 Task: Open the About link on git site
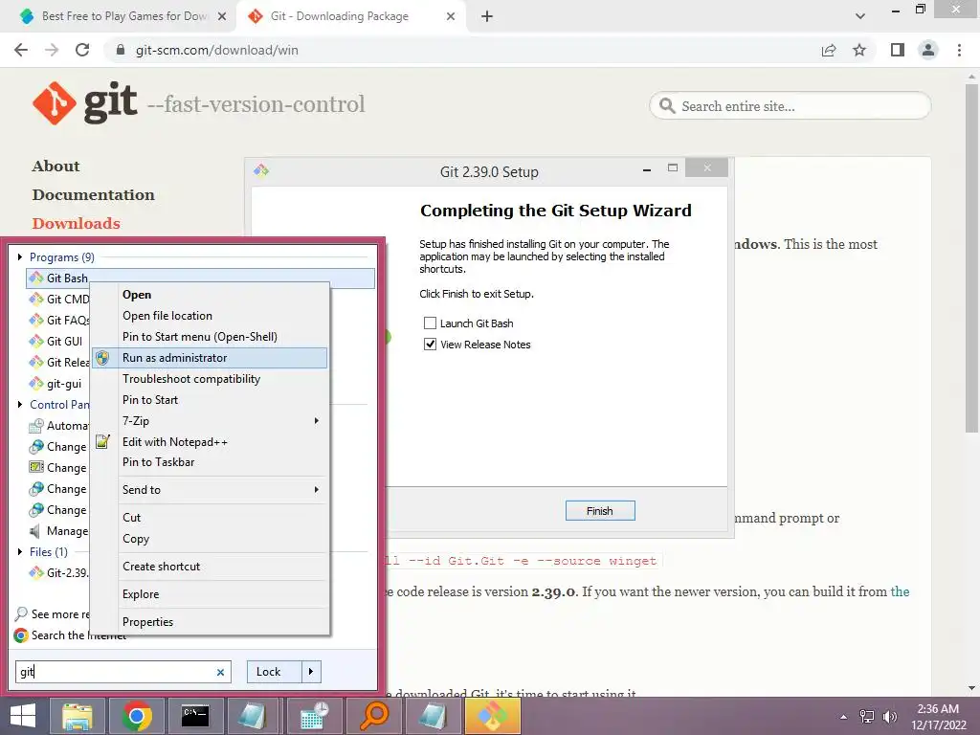pos(56,167)
